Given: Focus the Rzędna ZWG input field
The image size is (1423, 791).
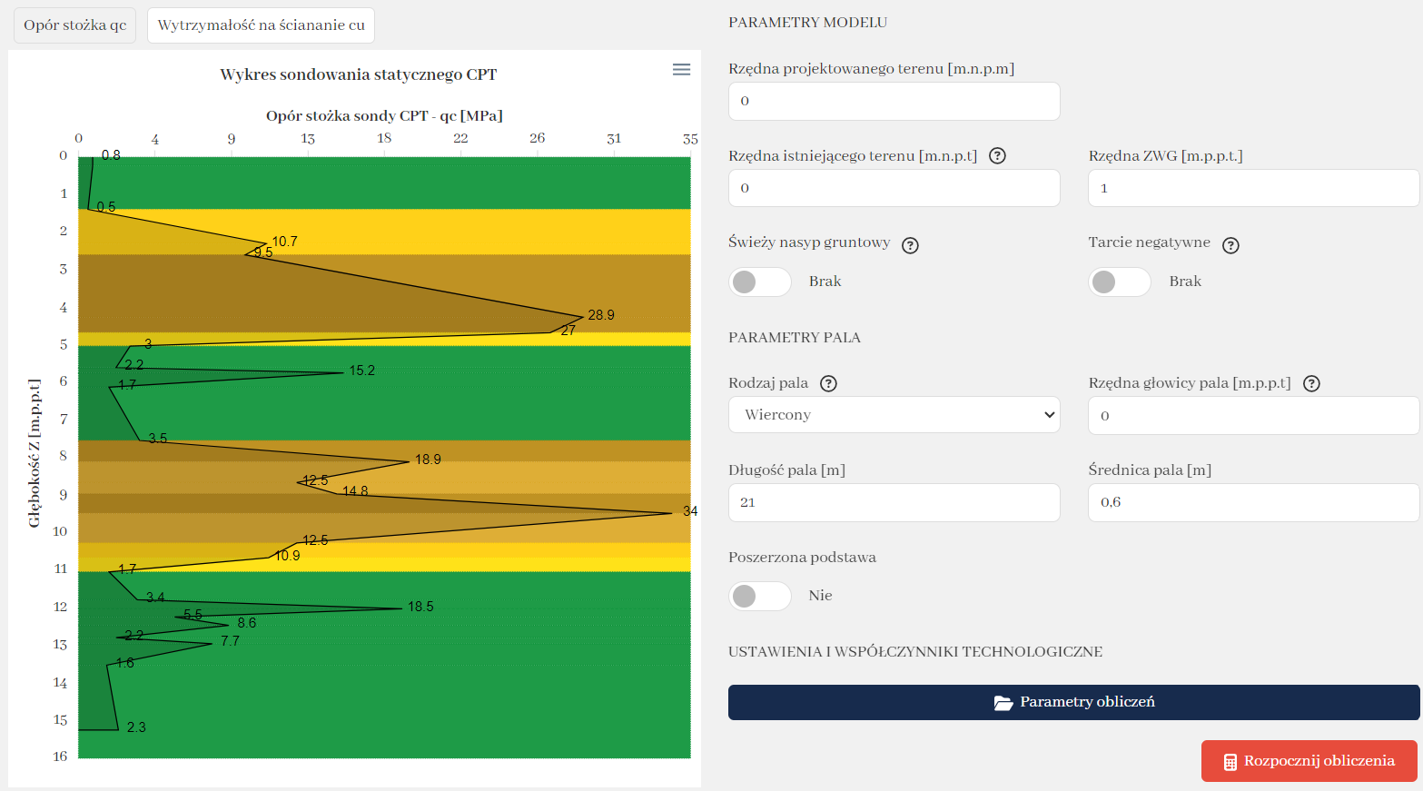Looking at the screenshot, I should (x=1253, y=188).
